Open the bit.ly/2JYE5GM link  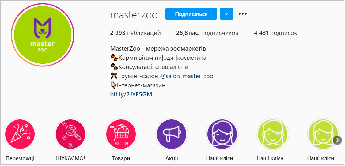pos(131,95)
